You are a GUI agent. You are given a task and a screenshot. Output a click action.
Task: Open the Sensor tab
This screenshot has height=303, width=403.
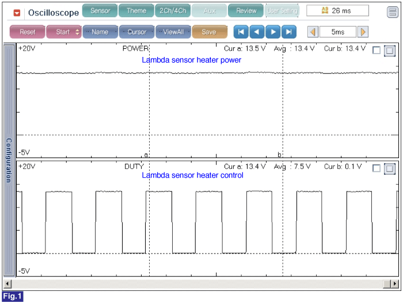[x=100, y=10]
